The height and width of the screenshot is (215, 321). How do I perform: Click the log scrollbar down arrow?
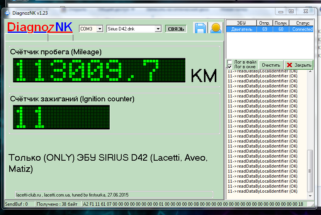(310, 196)
